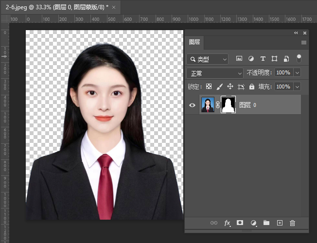Open the 类型 filter type dropdown
317x243 pixels.
click(208, 59)
